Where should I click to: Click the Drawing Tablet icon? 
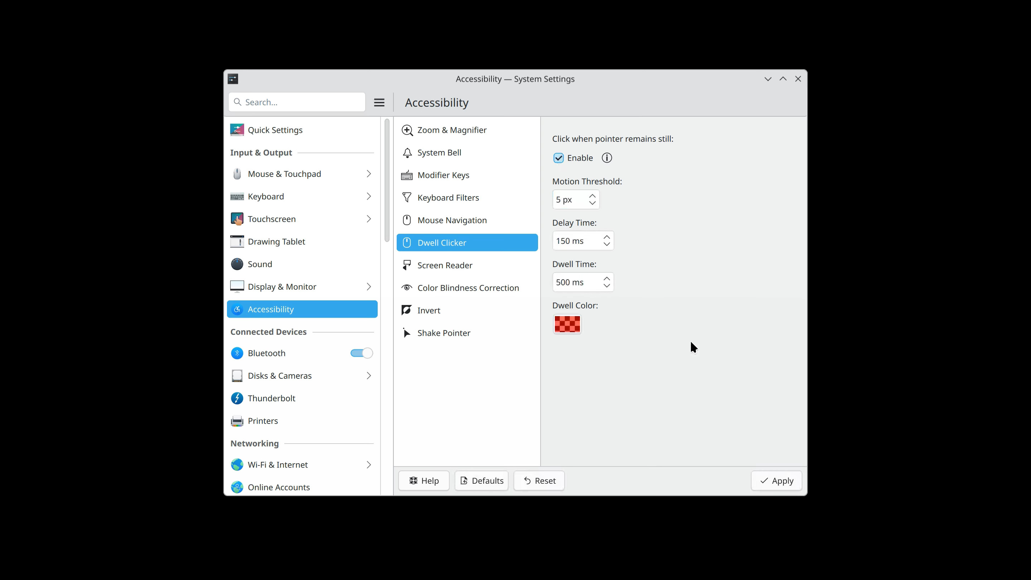click(237, 242)
